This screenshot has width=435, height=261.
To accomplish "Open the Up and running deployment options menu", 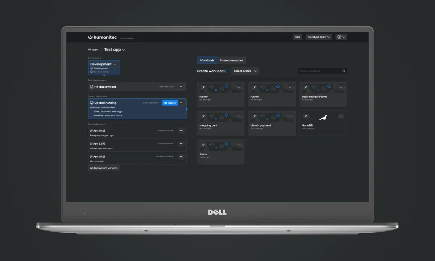I will pyautogui.click(x=181, y=103).
